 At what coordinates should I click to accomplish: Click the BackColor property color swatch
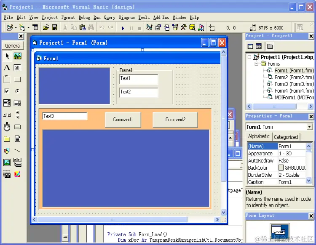click(281, 168)
